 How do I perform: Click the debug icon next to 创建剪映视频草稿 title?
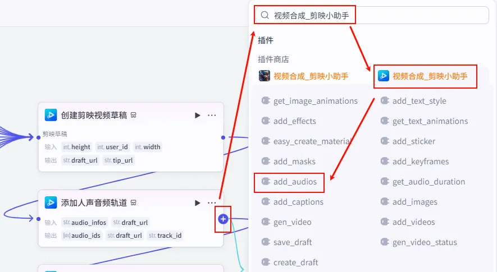[134, 116]
